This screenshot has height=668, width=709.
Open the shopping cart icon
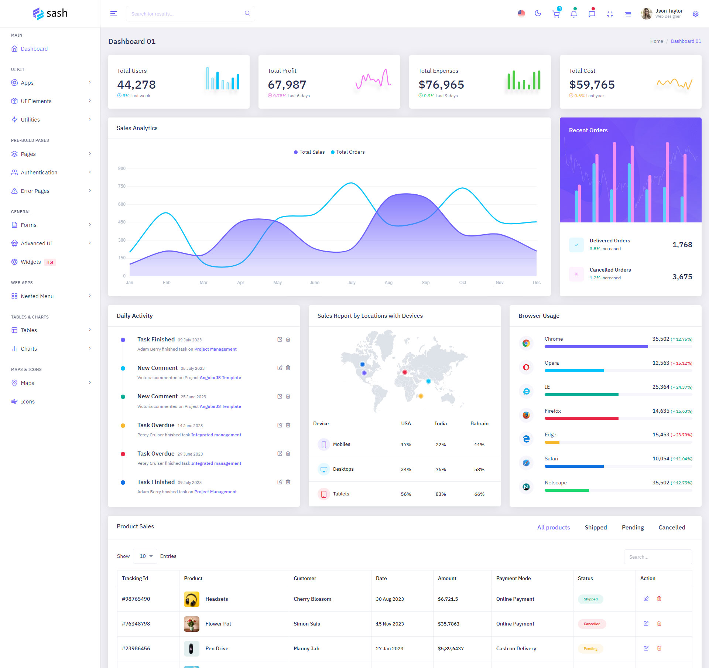pos(556,14)
